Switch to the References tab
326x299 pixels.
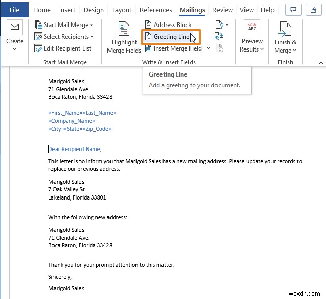point(156,10)
